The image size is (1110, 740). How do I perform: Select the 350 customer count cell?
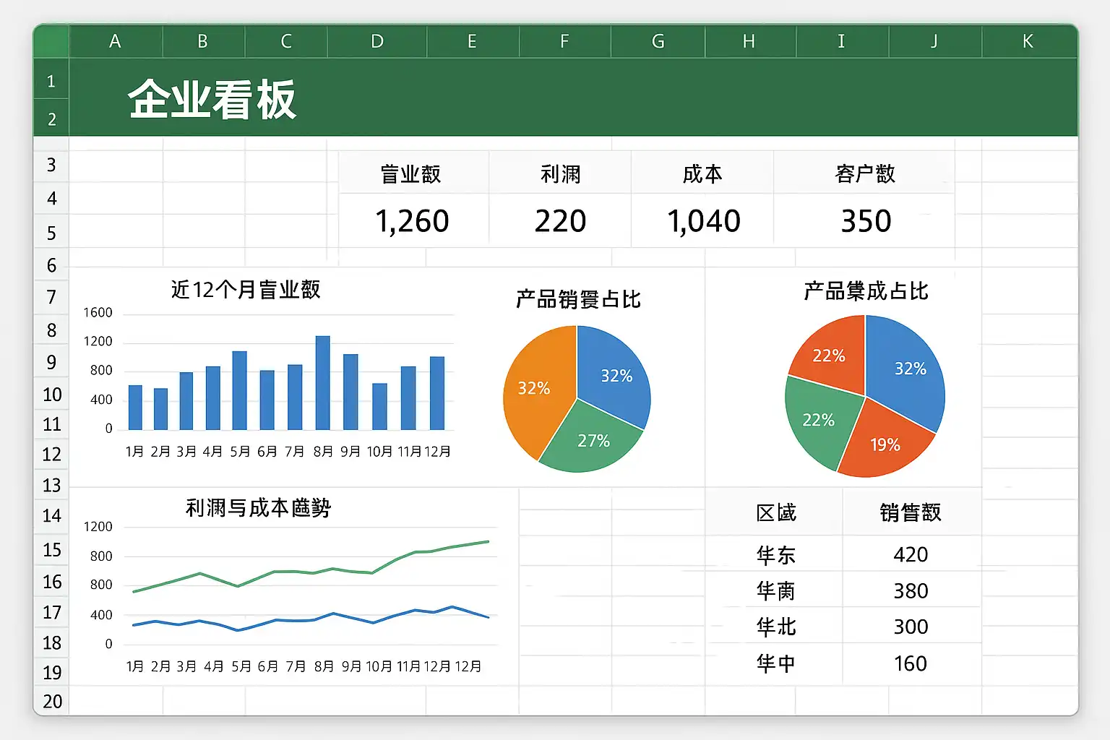[x=865, y=221]
